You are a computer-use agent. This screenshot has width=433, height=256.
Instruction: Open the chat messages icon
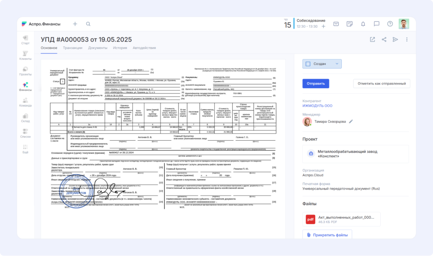point(377,24)
